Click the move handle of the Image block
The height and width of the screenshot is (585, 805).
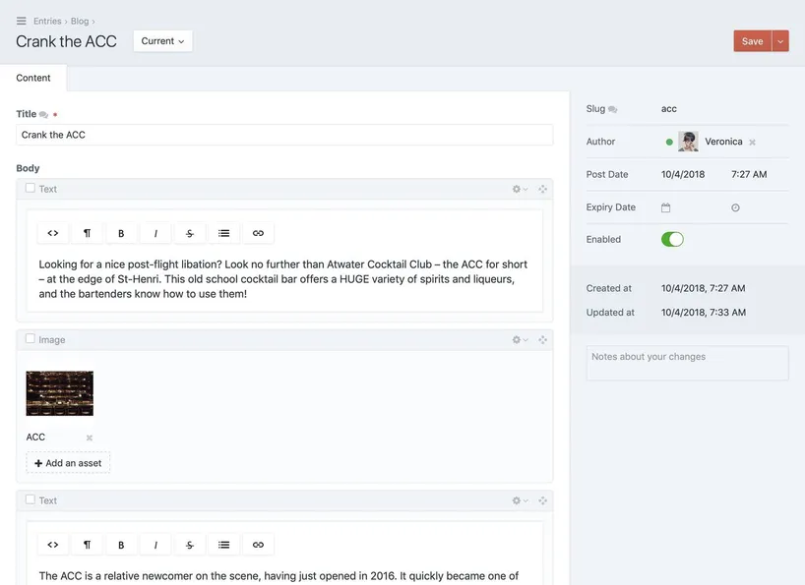point(542,340)
